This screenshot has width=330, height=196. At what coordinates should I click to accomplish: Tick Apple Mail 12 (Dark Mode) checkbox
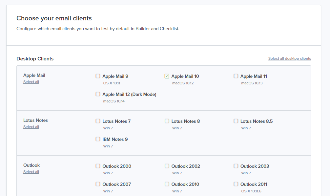(98, 94)
